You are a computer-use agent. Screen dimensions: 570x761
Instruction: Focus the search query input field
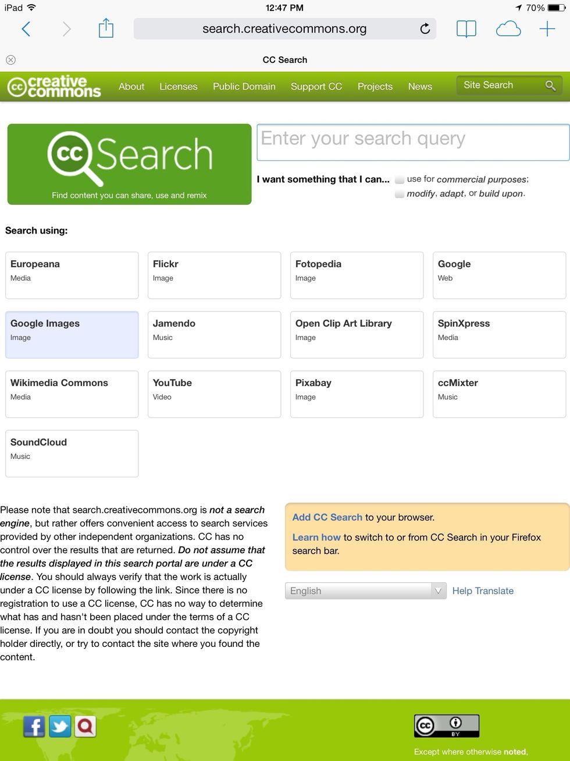pyautogui.click(x=413, y=142)
